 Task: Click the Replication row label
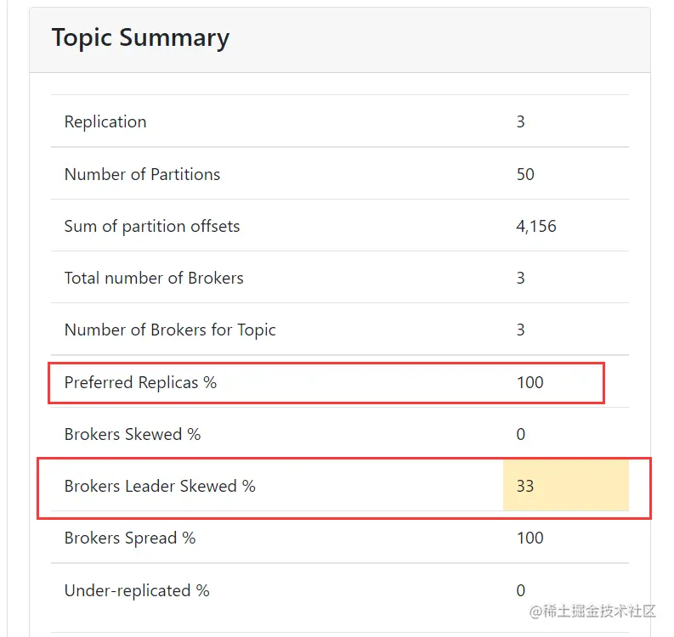point(105,121)
